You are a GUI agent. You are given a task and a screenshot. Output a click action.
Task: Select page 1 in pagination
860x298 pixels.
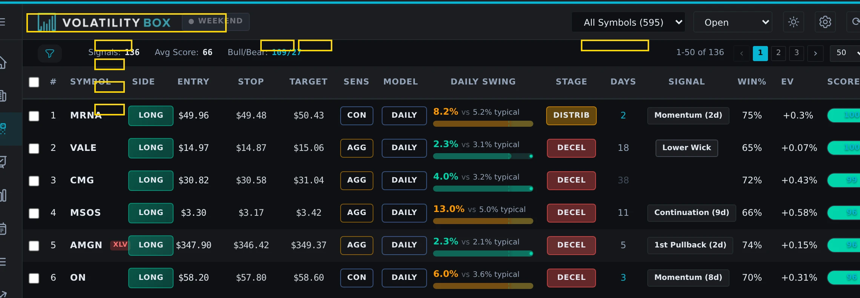[x=760, y=53]
